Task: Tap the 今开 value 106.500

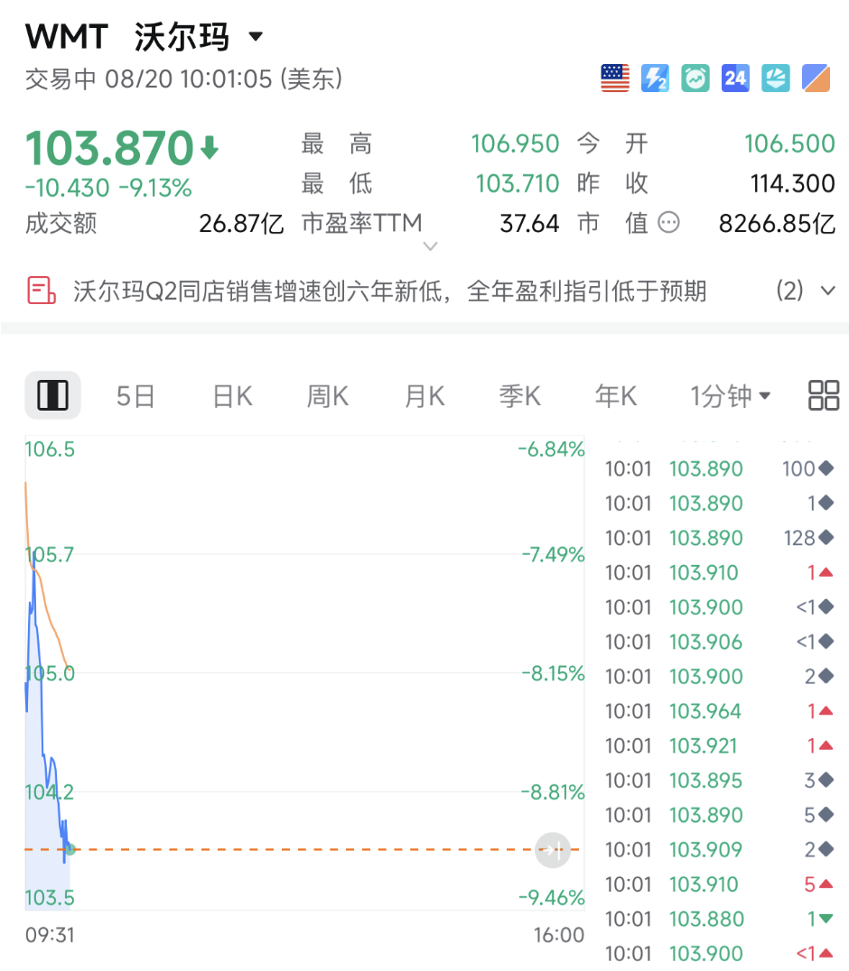Action: click(x=789, y=143)
